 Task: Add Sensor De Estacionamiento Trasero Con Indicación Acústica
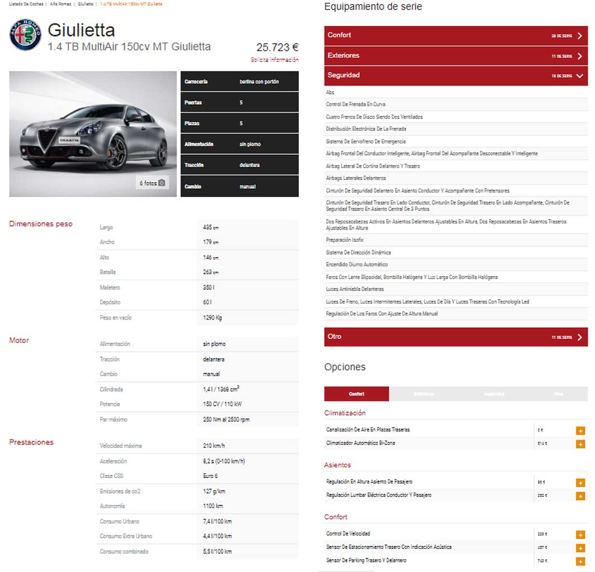click(580, 548)
